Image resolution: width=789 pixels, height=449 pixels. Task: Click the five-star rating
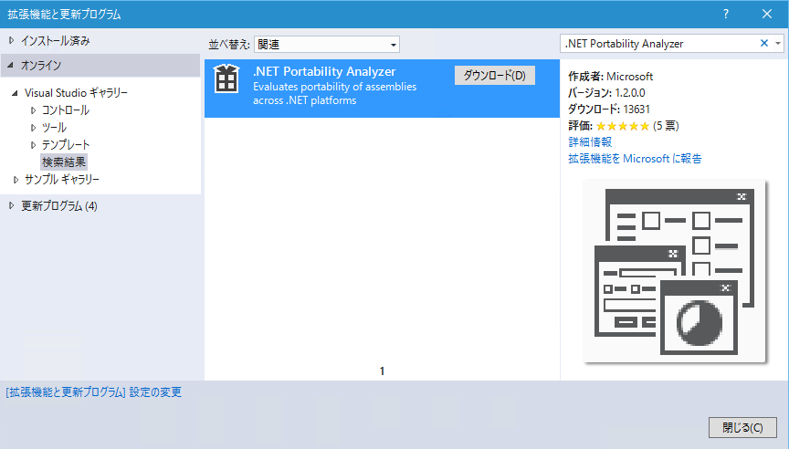pyautogui.click(x=623, y=126)
